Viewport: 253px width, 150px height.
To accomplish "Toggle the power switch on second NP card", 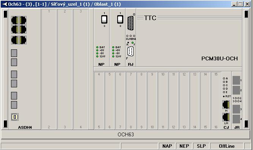I will point(120,19).
